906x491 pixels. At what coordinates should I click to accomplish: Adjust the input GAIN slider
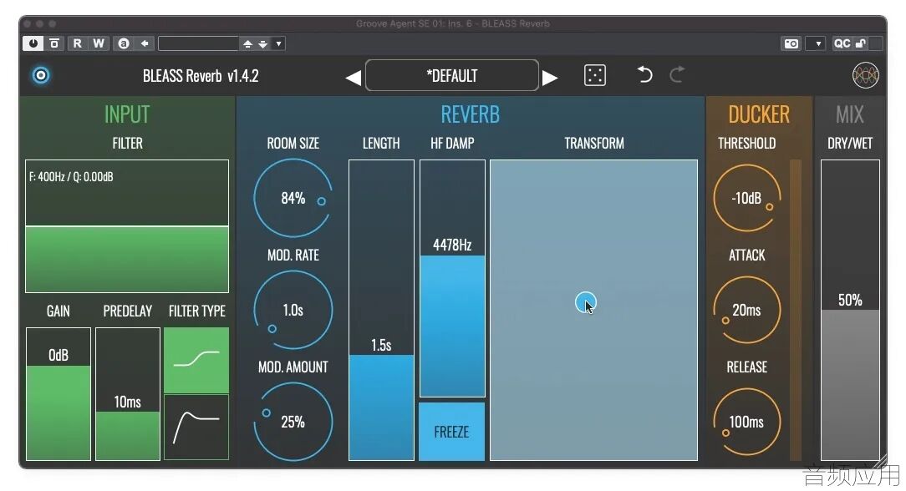tap(59, 394)
